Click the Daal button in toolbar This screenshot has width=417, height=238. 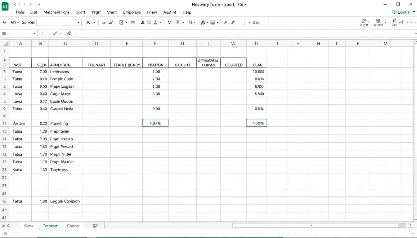point(254,22)
